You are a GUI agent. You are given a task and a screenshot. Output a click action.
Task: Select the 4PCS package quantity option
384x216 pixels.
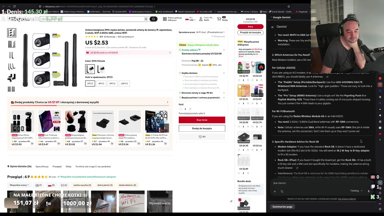(x=101, y=83)
